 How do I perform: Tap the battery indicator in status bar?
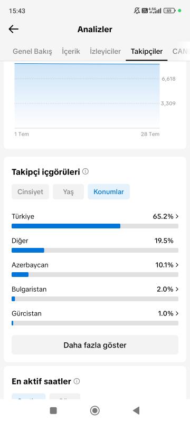tap(170, 11)
